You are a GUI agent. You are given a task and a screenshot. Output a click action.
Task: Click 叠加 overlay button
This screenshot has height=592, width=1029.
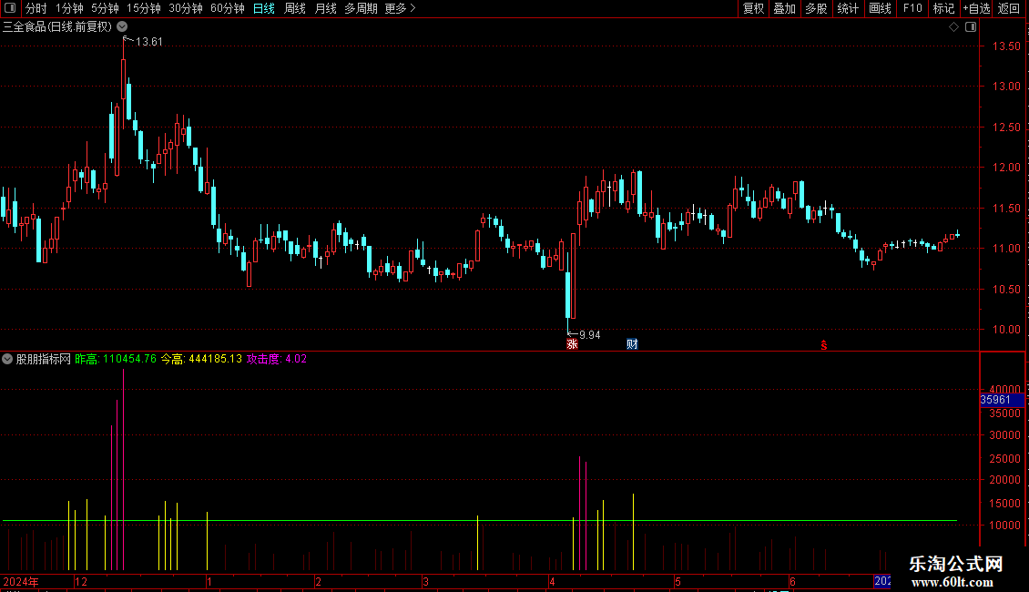(784, 8)
